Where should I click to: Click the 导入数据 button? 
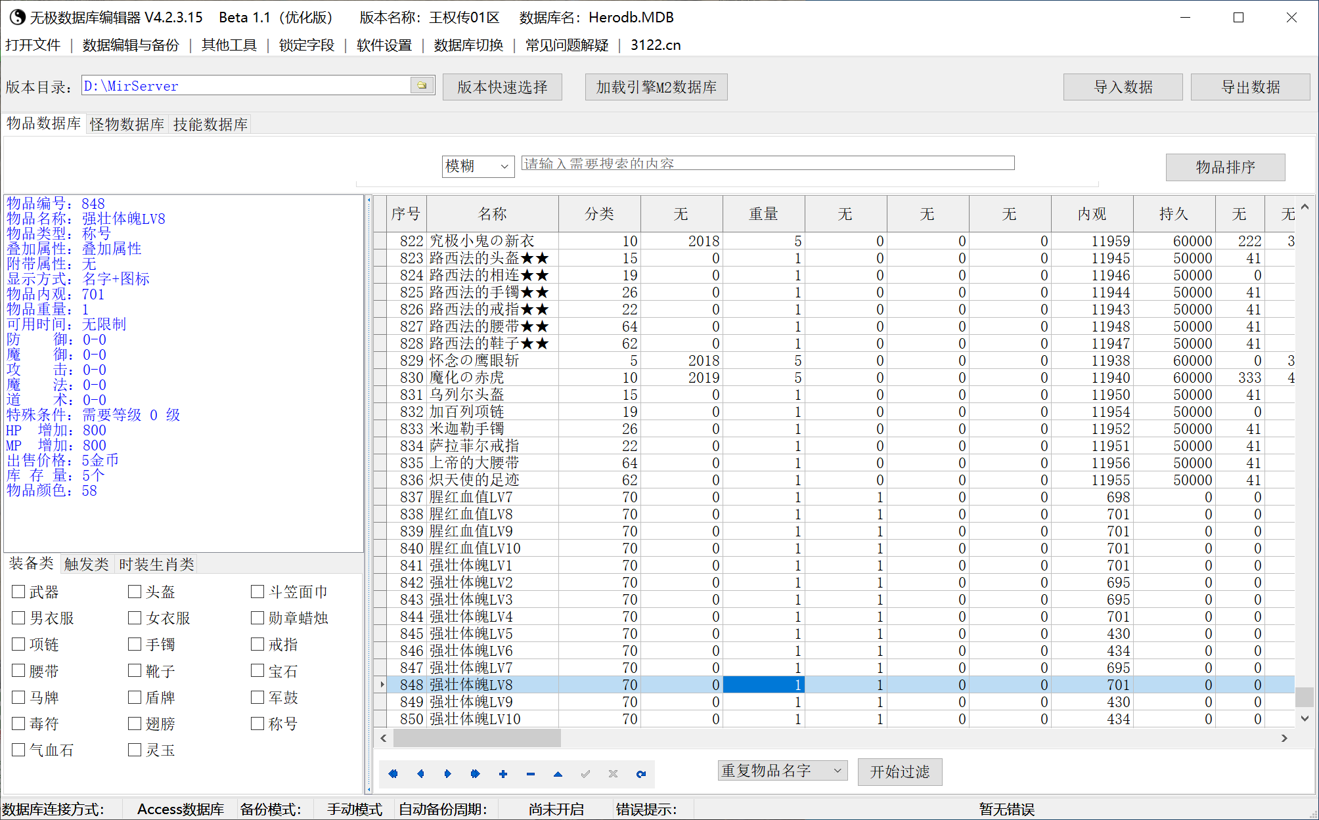pos(1123,87)
